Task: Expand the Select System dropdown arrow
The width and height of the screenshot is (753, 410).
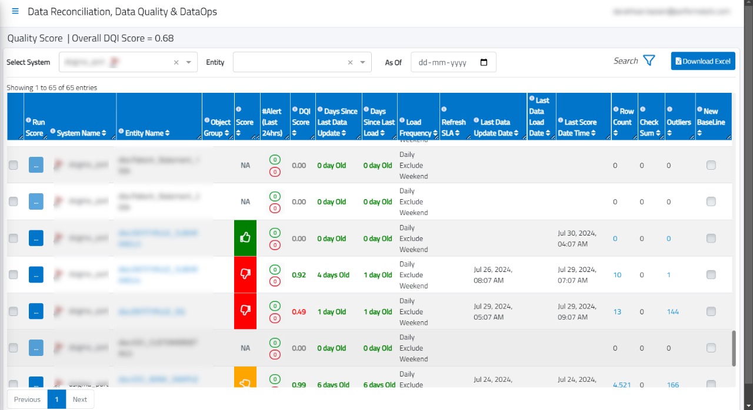Action: coord(188,62)
